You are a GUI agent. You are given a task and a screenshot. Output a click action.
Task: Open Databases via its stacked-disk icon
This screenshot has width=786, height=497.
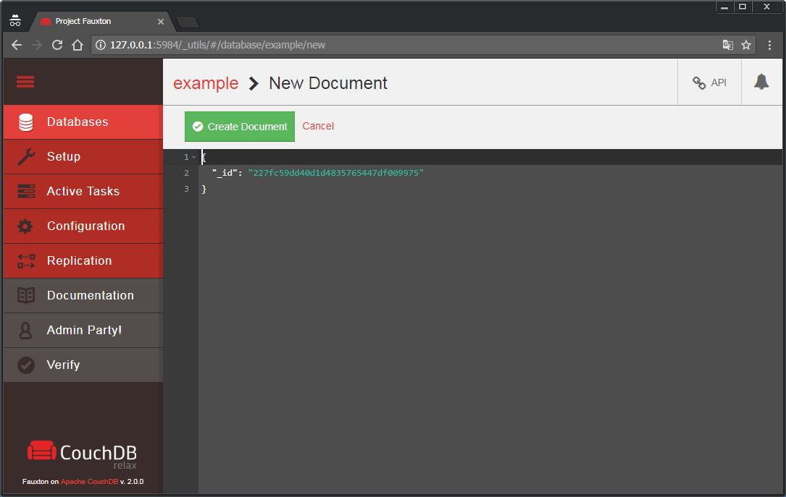click(26, 122)
